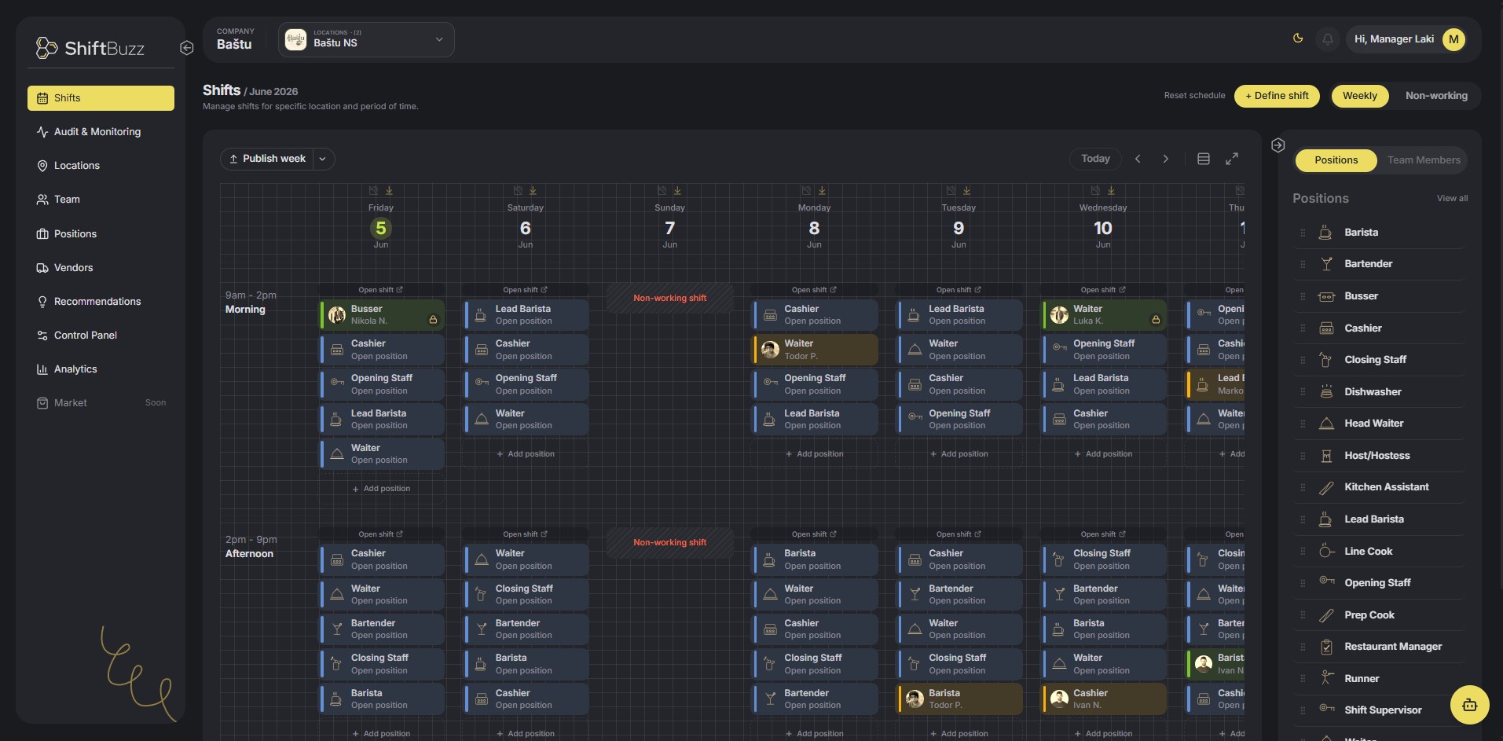This screenshot has width=1503, height=741.
Task: Expand schedule to fullscreen icon
Action: coord(1232,159)
